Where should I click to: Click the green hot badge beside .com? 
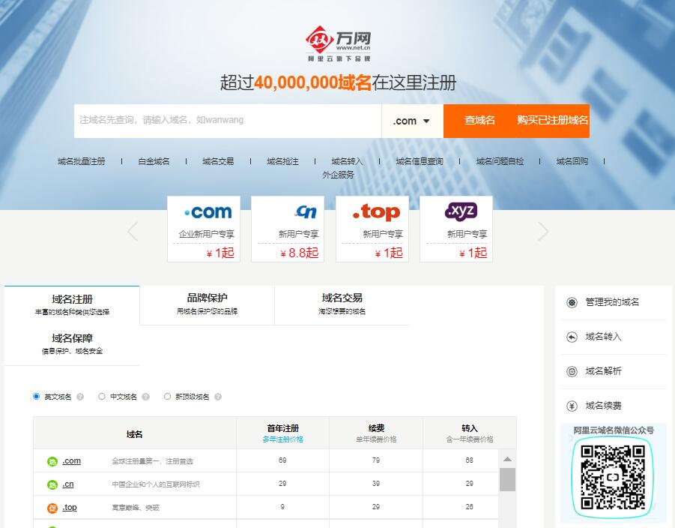pos(52,461)
